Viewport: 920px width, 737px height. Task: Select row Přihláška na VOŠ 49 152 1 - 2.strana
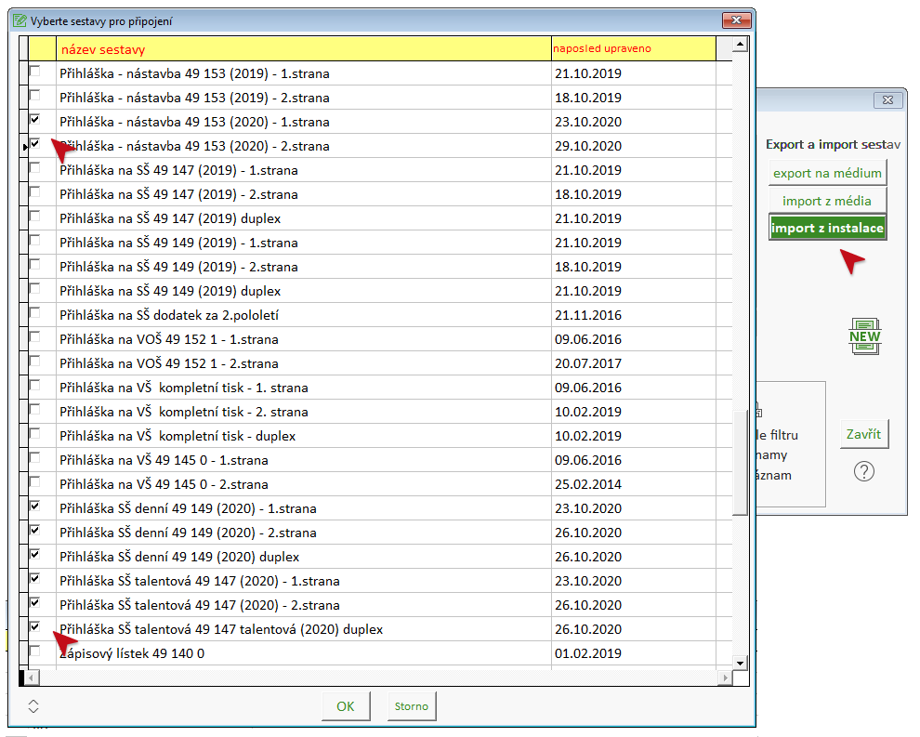point(375,363)
